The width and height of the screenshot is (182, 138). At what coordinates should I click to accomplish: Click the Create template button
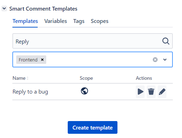(x=92, y=127)
